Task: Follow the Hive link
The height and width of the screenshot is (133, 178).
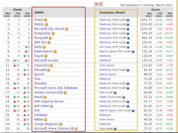Action: coord(37,79)
